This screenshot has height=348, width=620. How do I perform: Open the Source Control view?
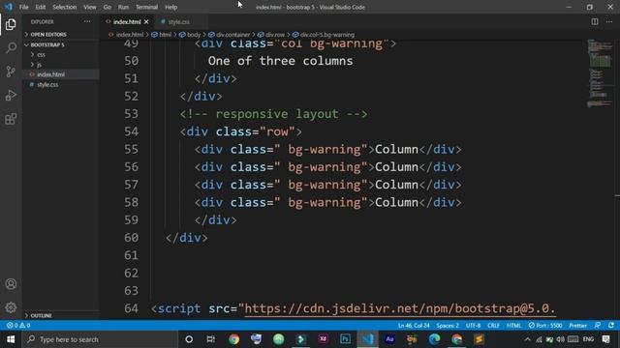click(11, 72)
